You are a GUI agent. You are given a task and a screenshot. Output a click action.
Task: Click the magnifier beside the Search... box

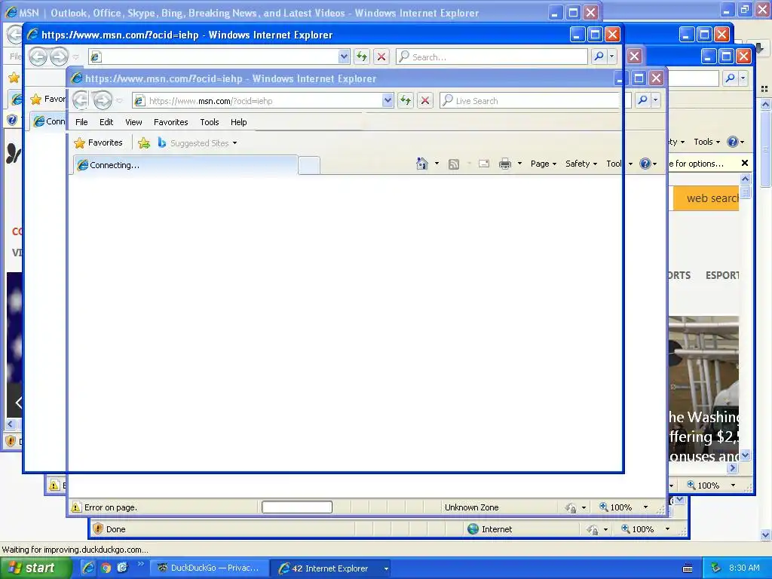pos(599,57)
